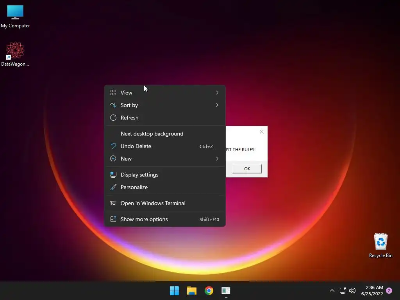Viewport: 400px width, 300px height.
Task: Click Show more options
Action: tap(165, 220)
